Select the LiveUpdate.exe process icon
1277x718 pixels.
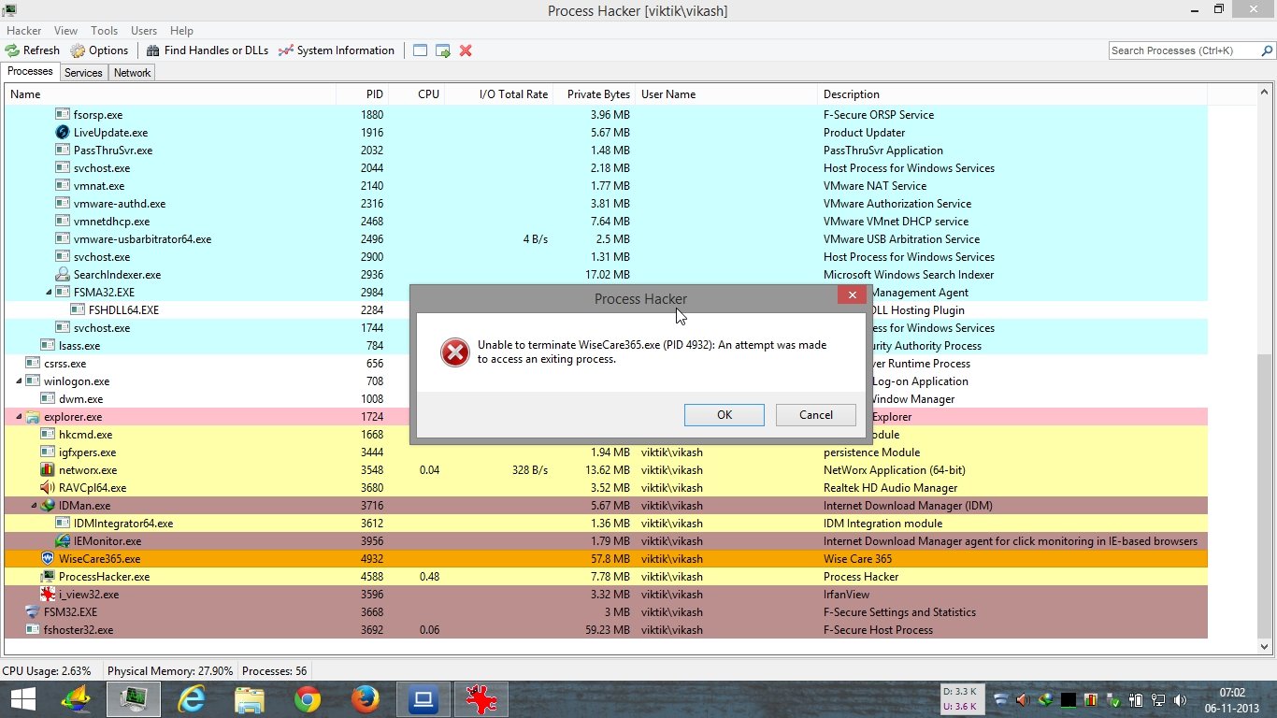pos(63,133)
